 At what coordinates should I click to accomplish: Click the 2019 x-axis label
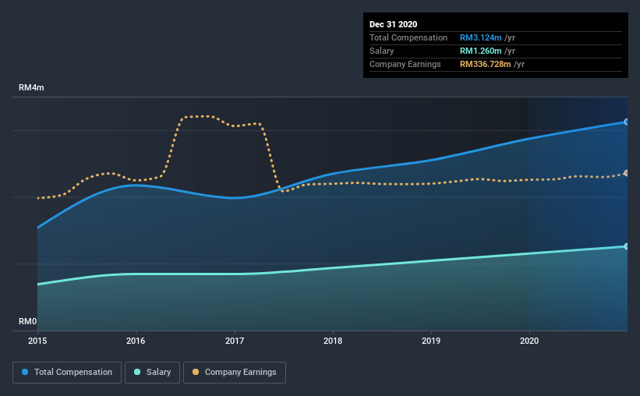click(x=431, y=341)
